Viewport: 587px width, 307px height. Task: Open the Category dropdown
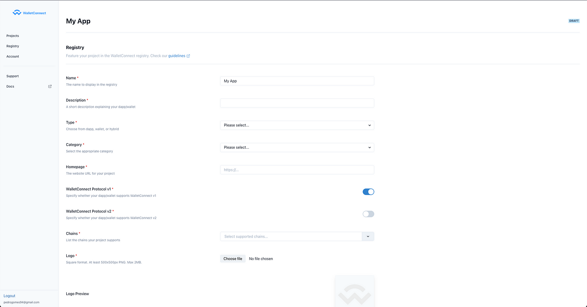click(x=297, y=147)
